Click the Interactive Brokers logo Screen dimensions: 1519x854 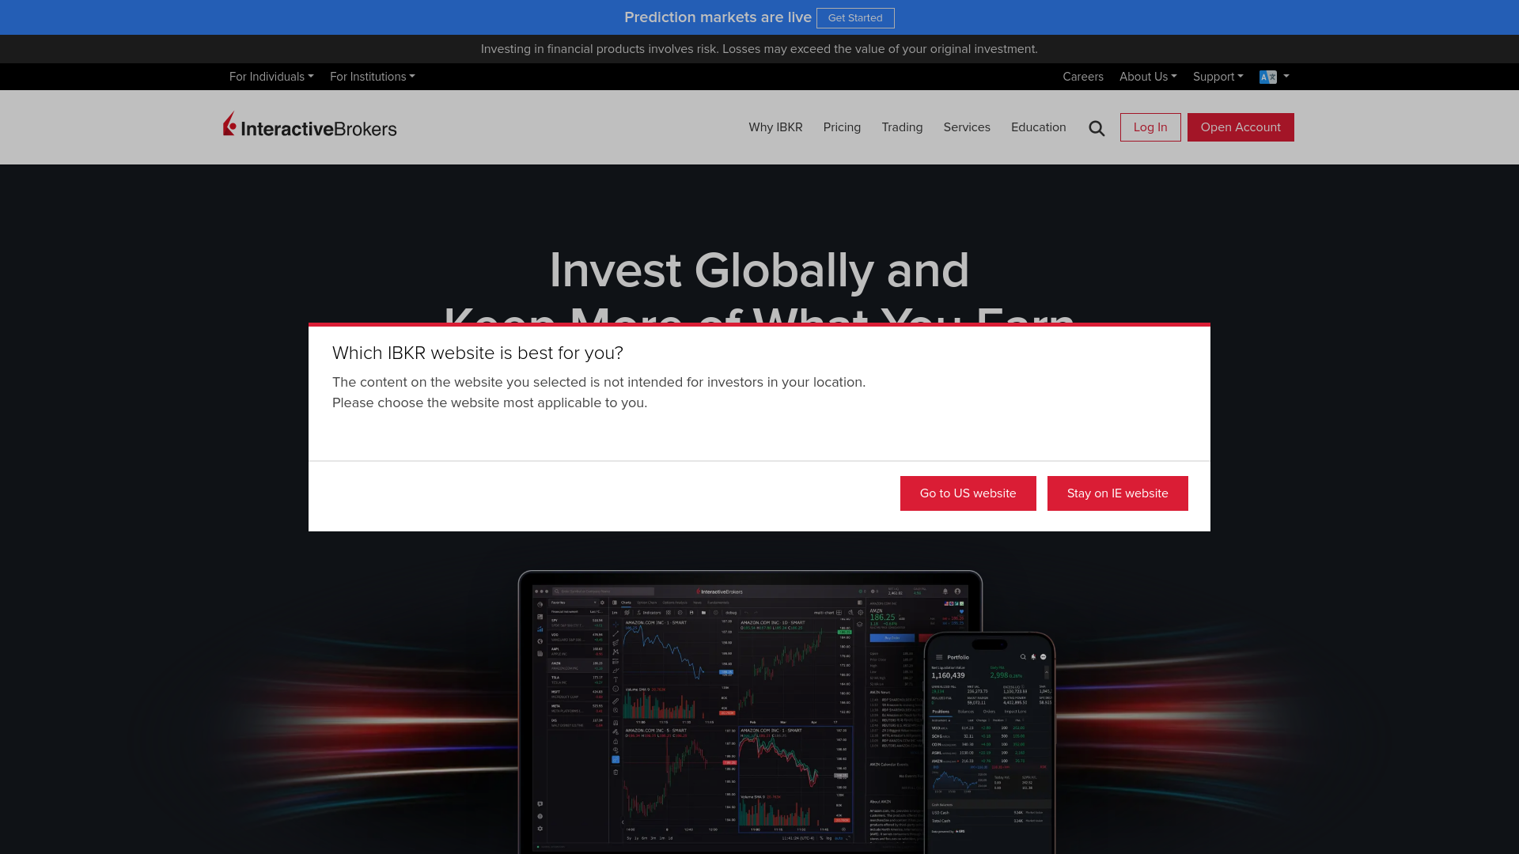click(x=309, y=125)
